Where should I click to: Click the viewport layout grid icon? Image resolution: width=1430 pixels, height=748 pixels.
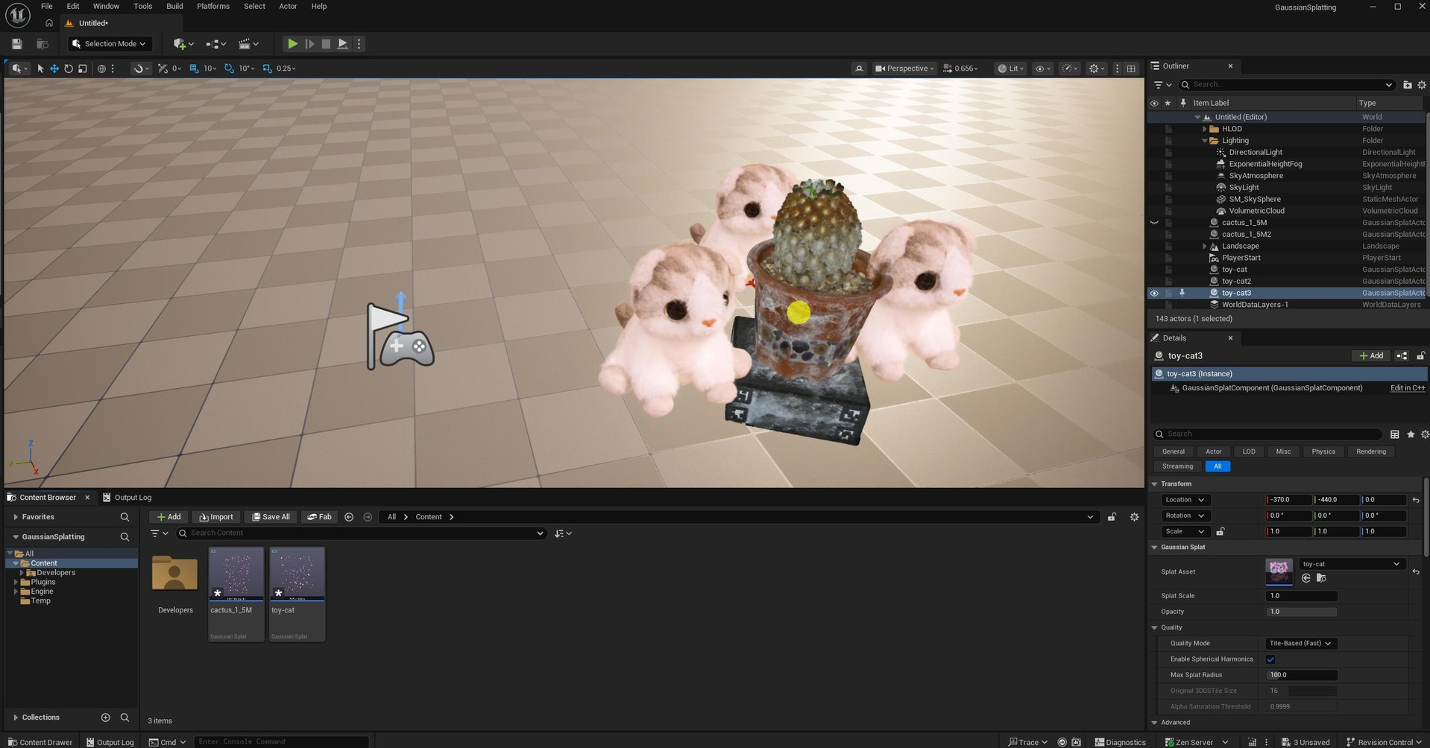click(1131, 69)
